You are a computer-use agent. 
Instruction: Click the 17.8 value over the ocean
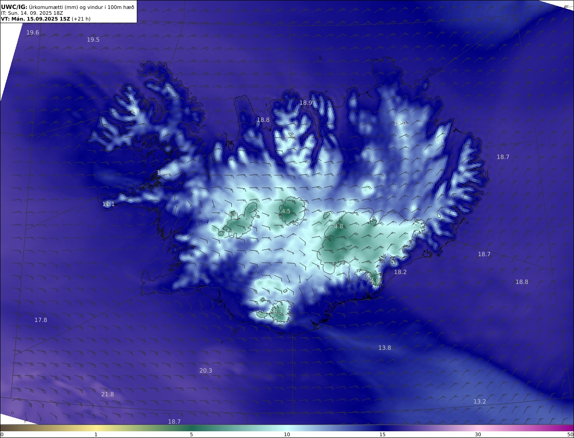click(x=41, y=320)
